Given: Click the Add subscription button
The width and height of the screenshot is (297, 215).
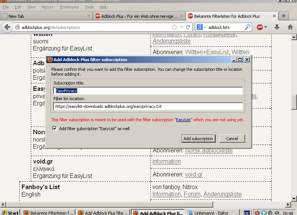Looking at the screenshot, I should 198,139.
